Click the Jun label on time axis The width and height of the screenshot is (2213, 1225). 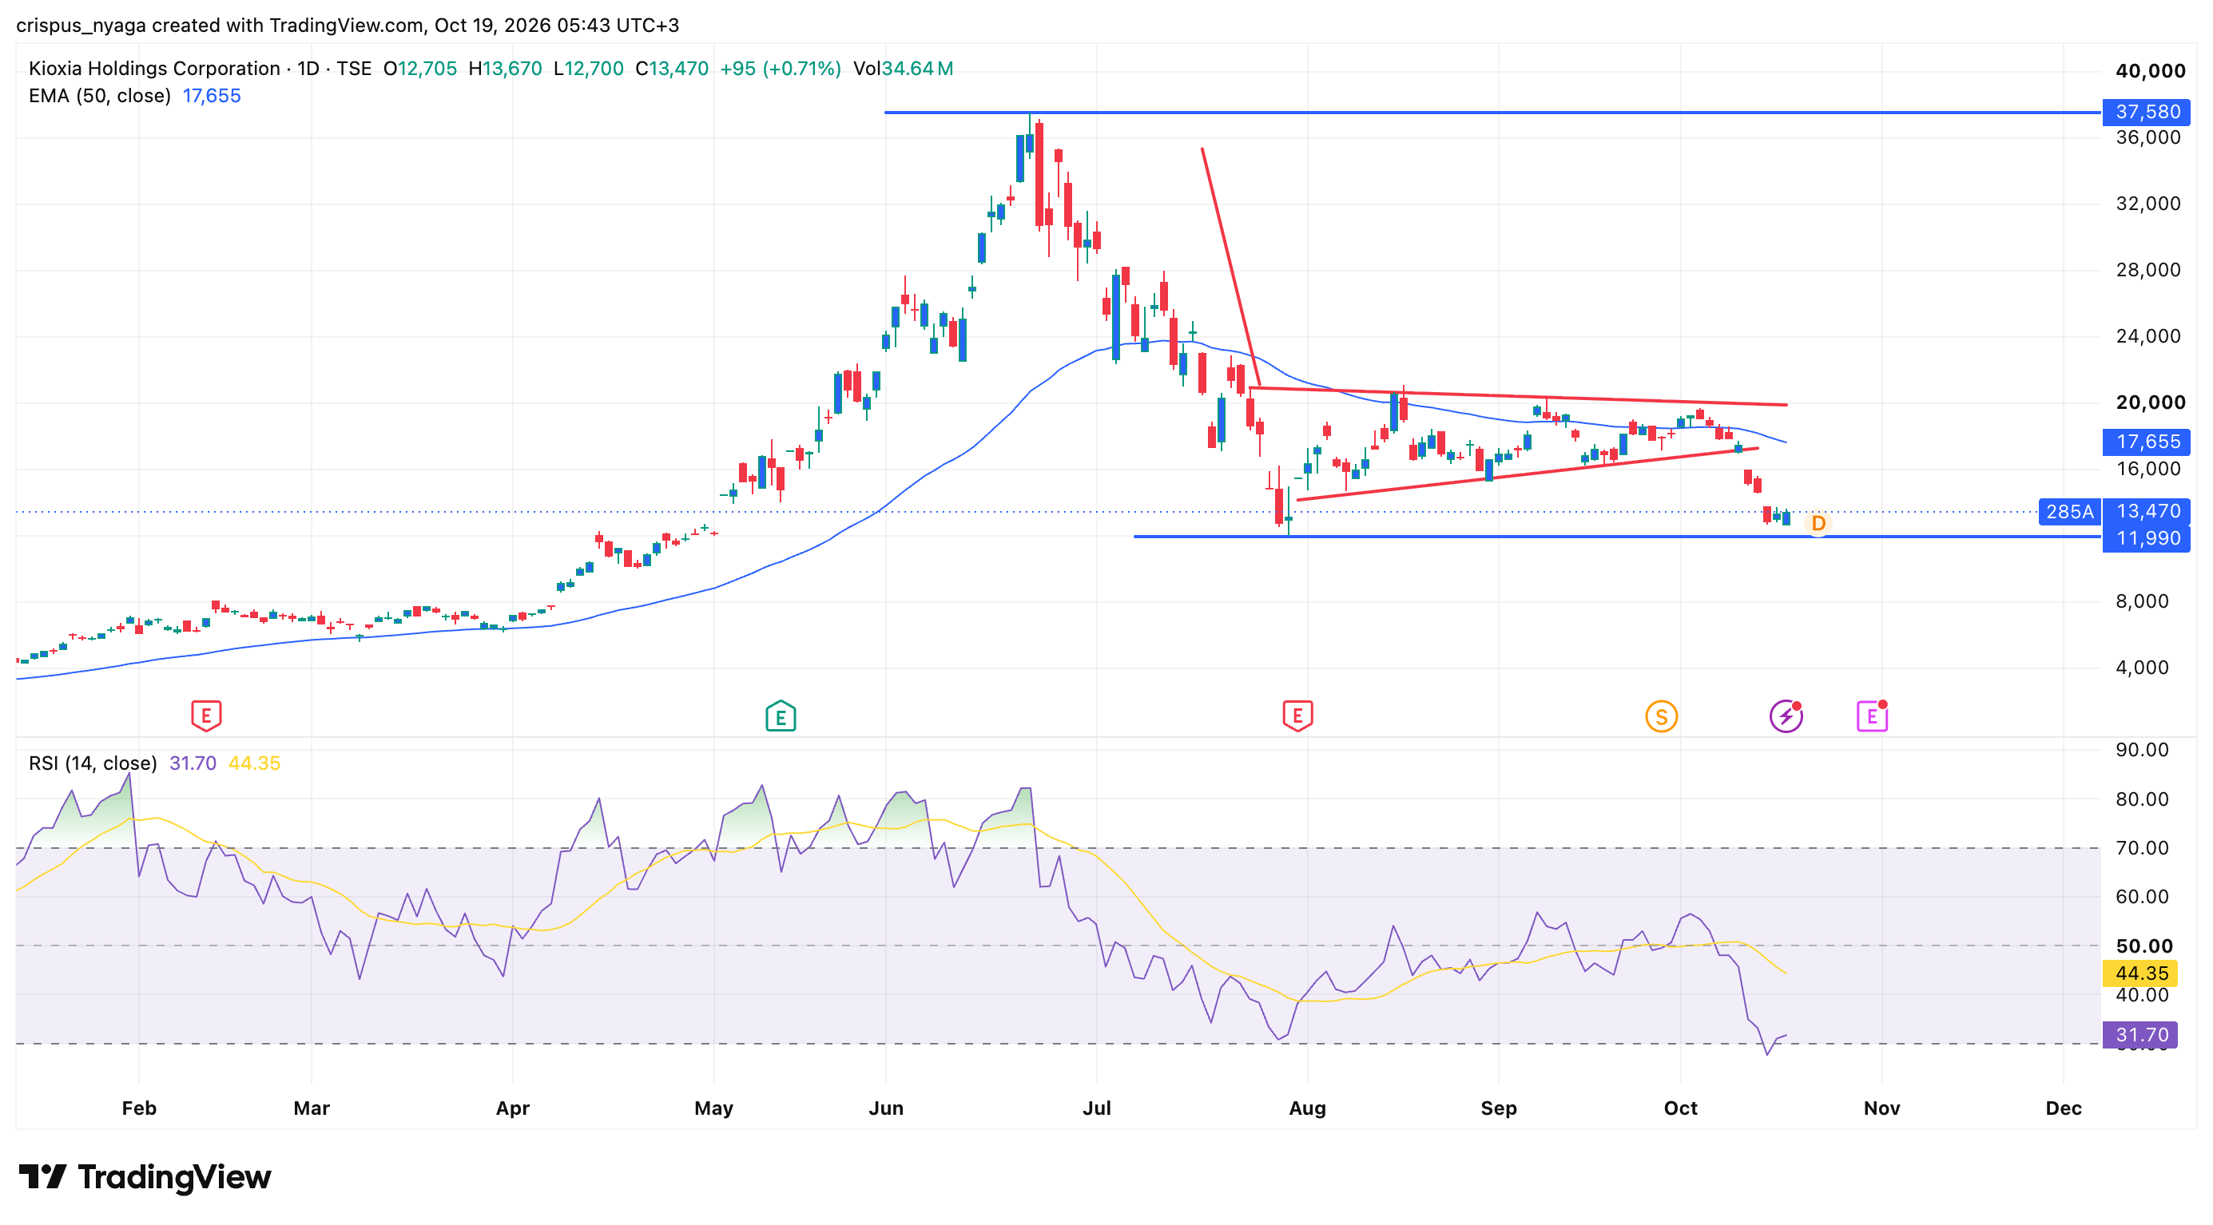[886, 1108]
